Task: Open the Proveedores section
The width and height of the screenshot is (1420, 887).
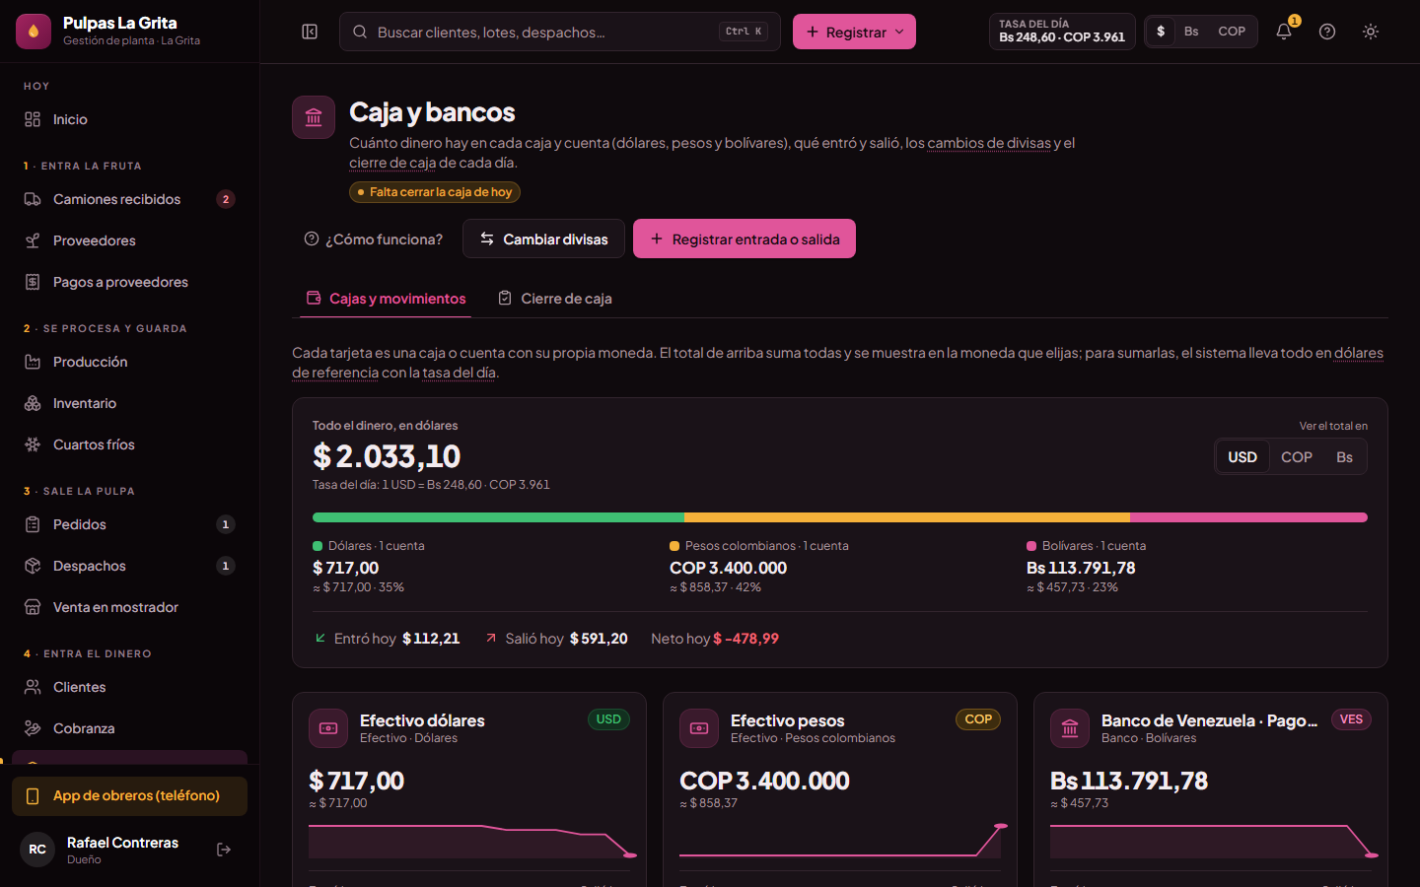Action: coord(129,240)
